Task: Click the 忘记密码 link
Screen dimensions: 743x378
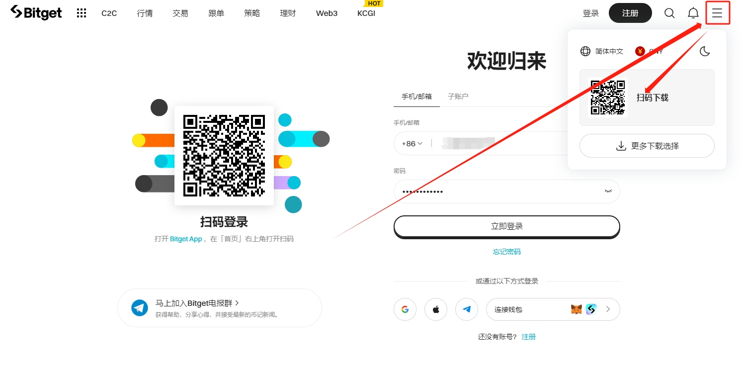Action: pos(507,252)
